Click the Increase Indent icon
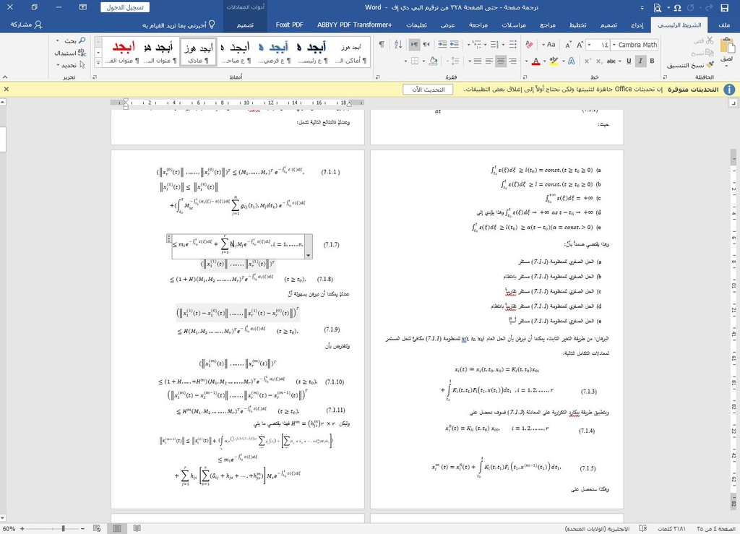Screen dimensions: 740x534 tap(442, 45)
